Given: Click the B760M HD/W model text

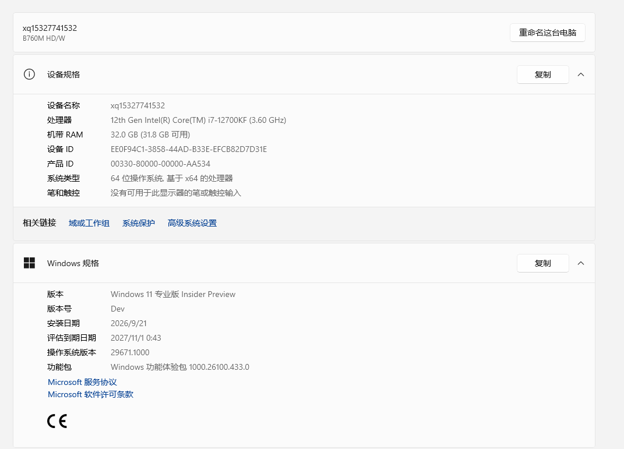Looking at the screenshot, I should pos(44,38).
